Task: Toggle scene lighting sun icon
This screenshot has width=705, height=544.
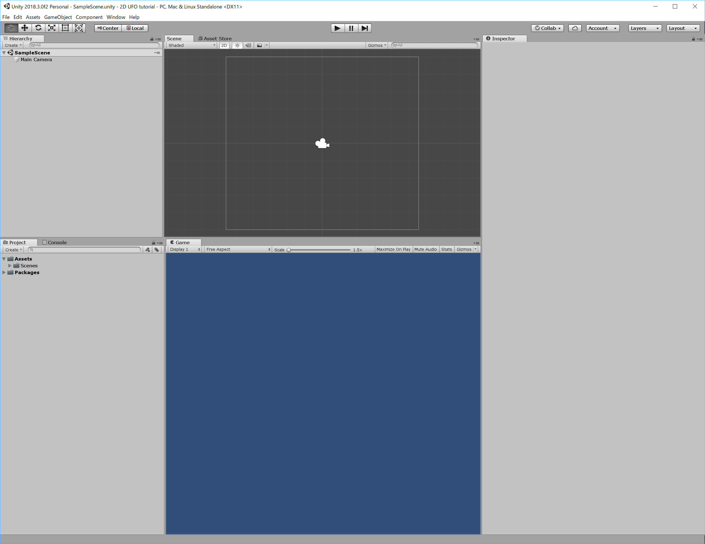Action: tap(237, 45)
